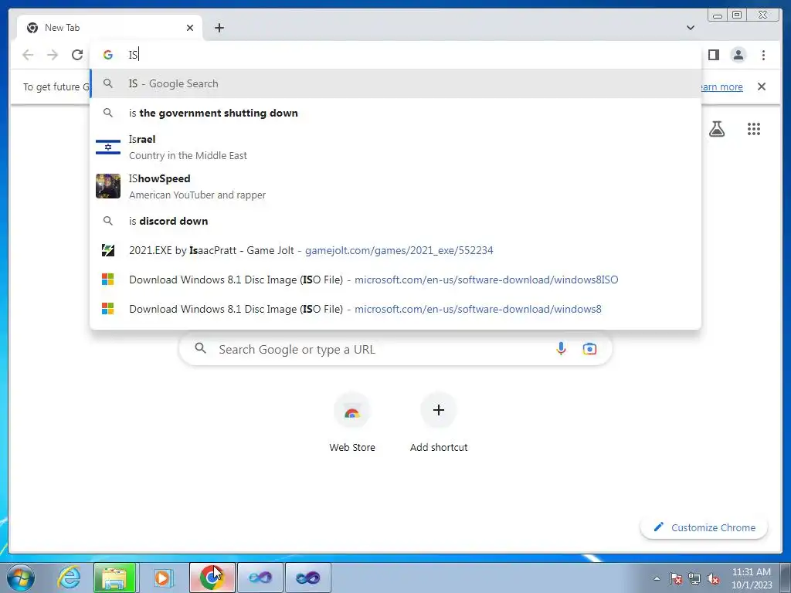Dismiss the info bar with the X

[761, 86]
